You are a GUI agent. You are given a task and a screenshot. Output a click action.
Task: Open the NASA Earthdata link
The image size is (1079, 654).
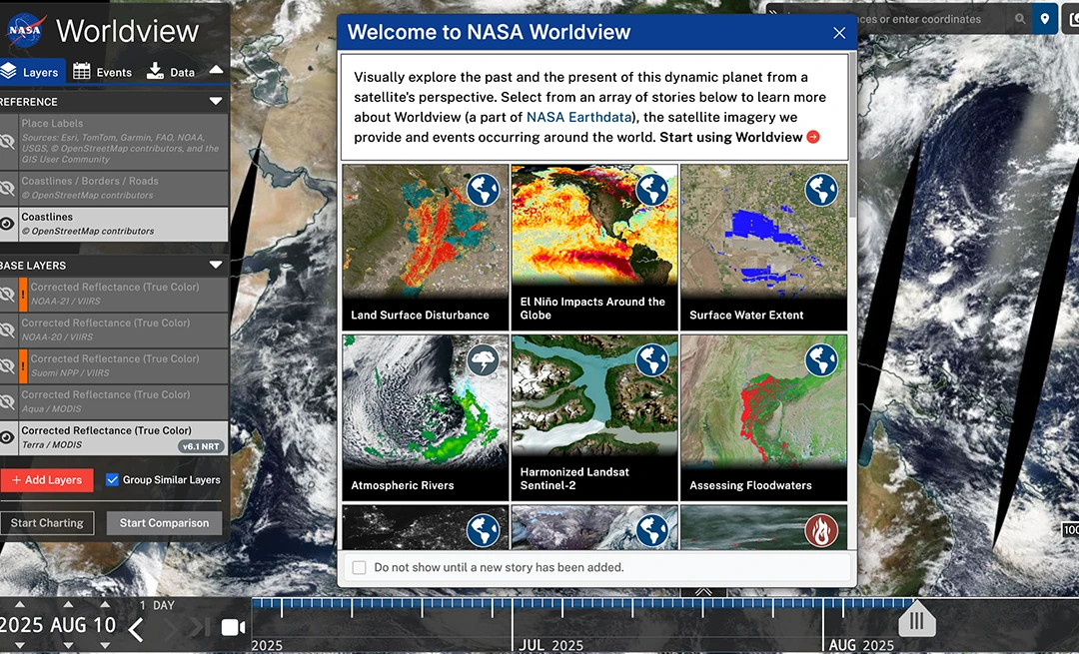577,117
